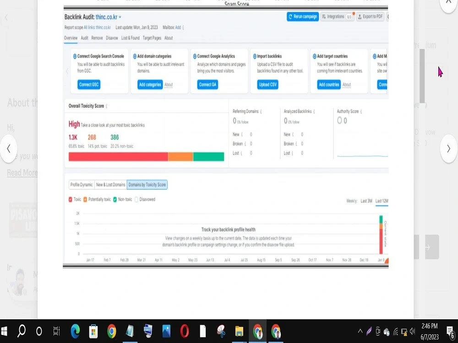This screenshot has width=458, height=343.
Task: Click info icon beside Analyzed Backlinks
Action: [x=314, y=112]
